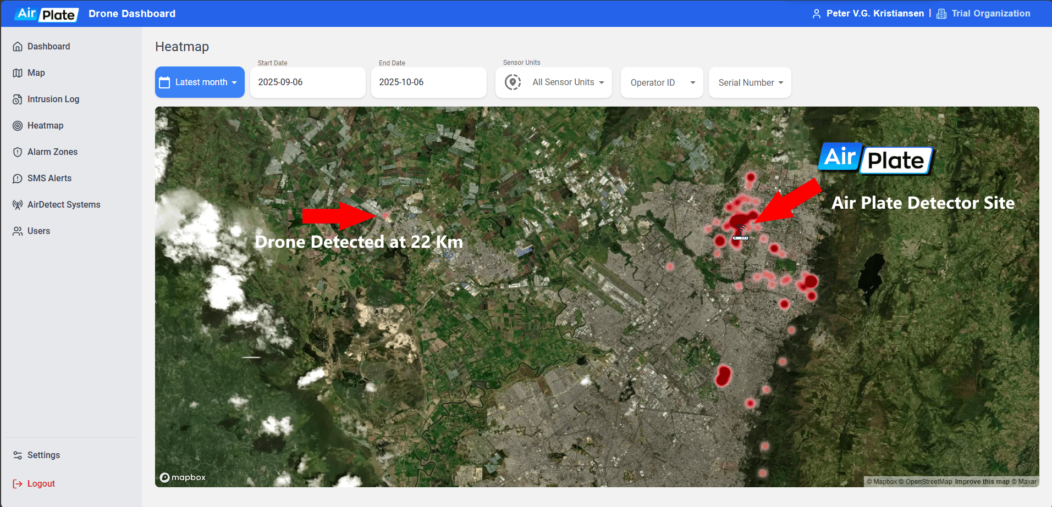Click the Users icon in sidebar

click(x=18, y=231)
